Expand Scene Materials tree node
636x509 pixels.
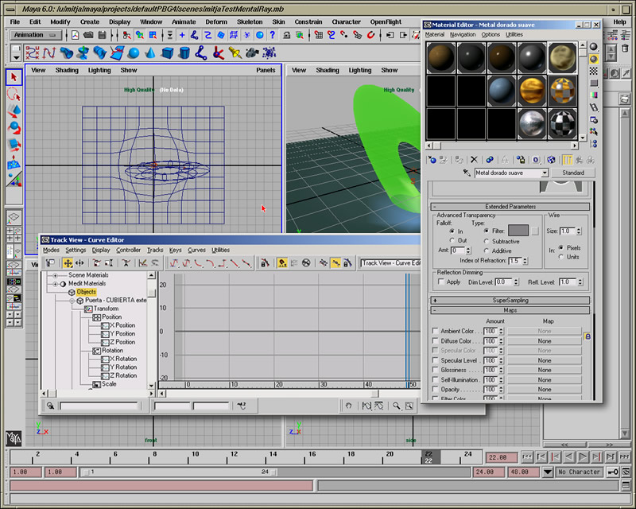click(55, 275)
